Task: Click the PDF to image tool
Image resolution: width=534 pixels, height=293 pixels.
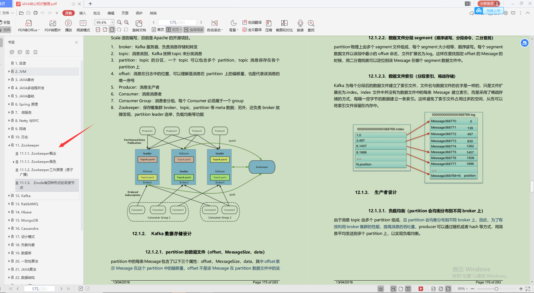Action: point(52,26)
